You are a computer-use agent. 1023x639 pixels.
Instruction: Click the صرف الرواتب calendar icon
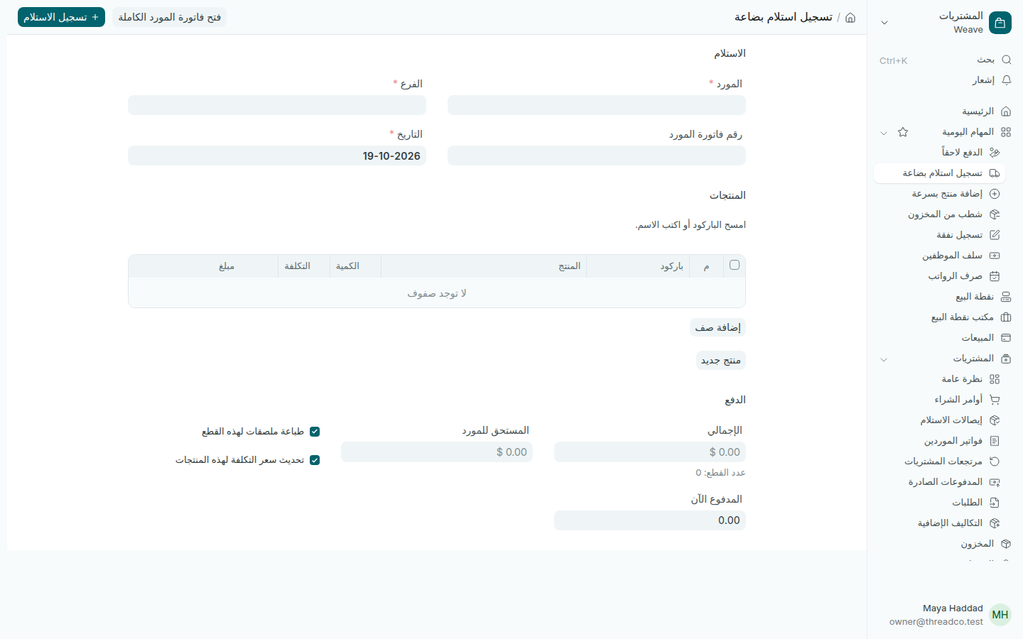click(x=995, y=276)
